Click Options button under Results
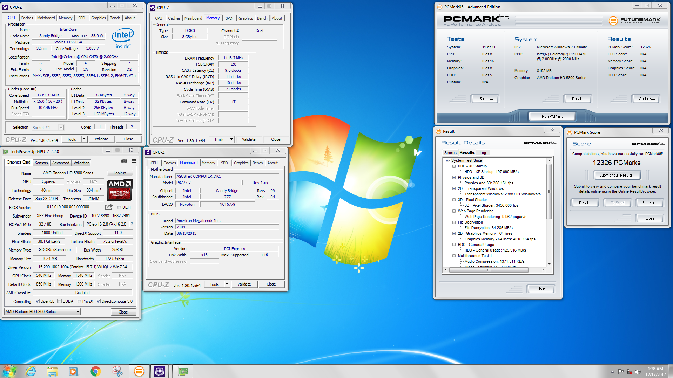This screenshot has height=378, width=673. point(647,99)
